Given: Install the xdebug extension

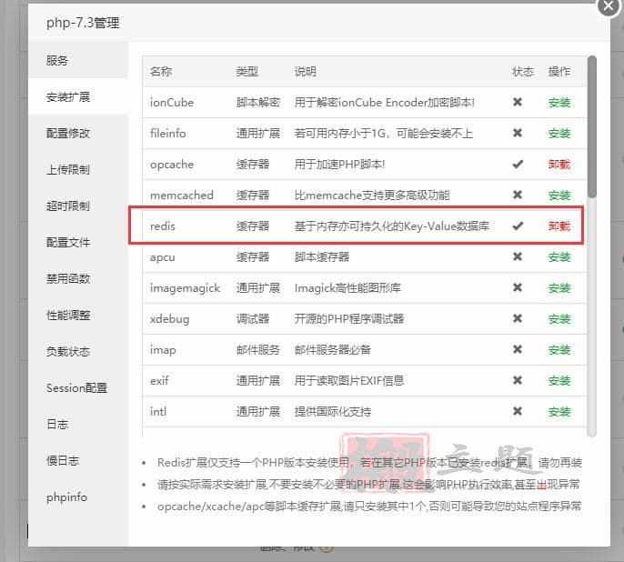Looking at the screenshot, I should click(x=559, y=319).
